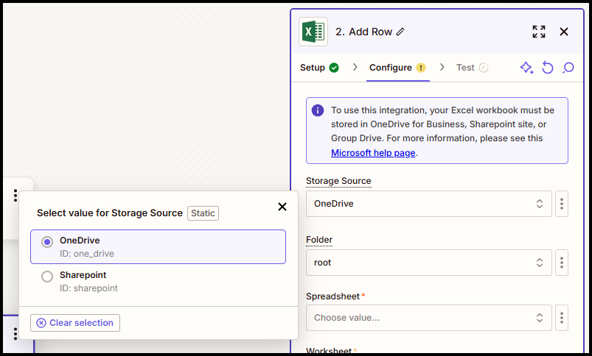Viewport: 592px width, 356px height.
Task: Click the AI sparkle icon
Action: click(x=526, y=68)
